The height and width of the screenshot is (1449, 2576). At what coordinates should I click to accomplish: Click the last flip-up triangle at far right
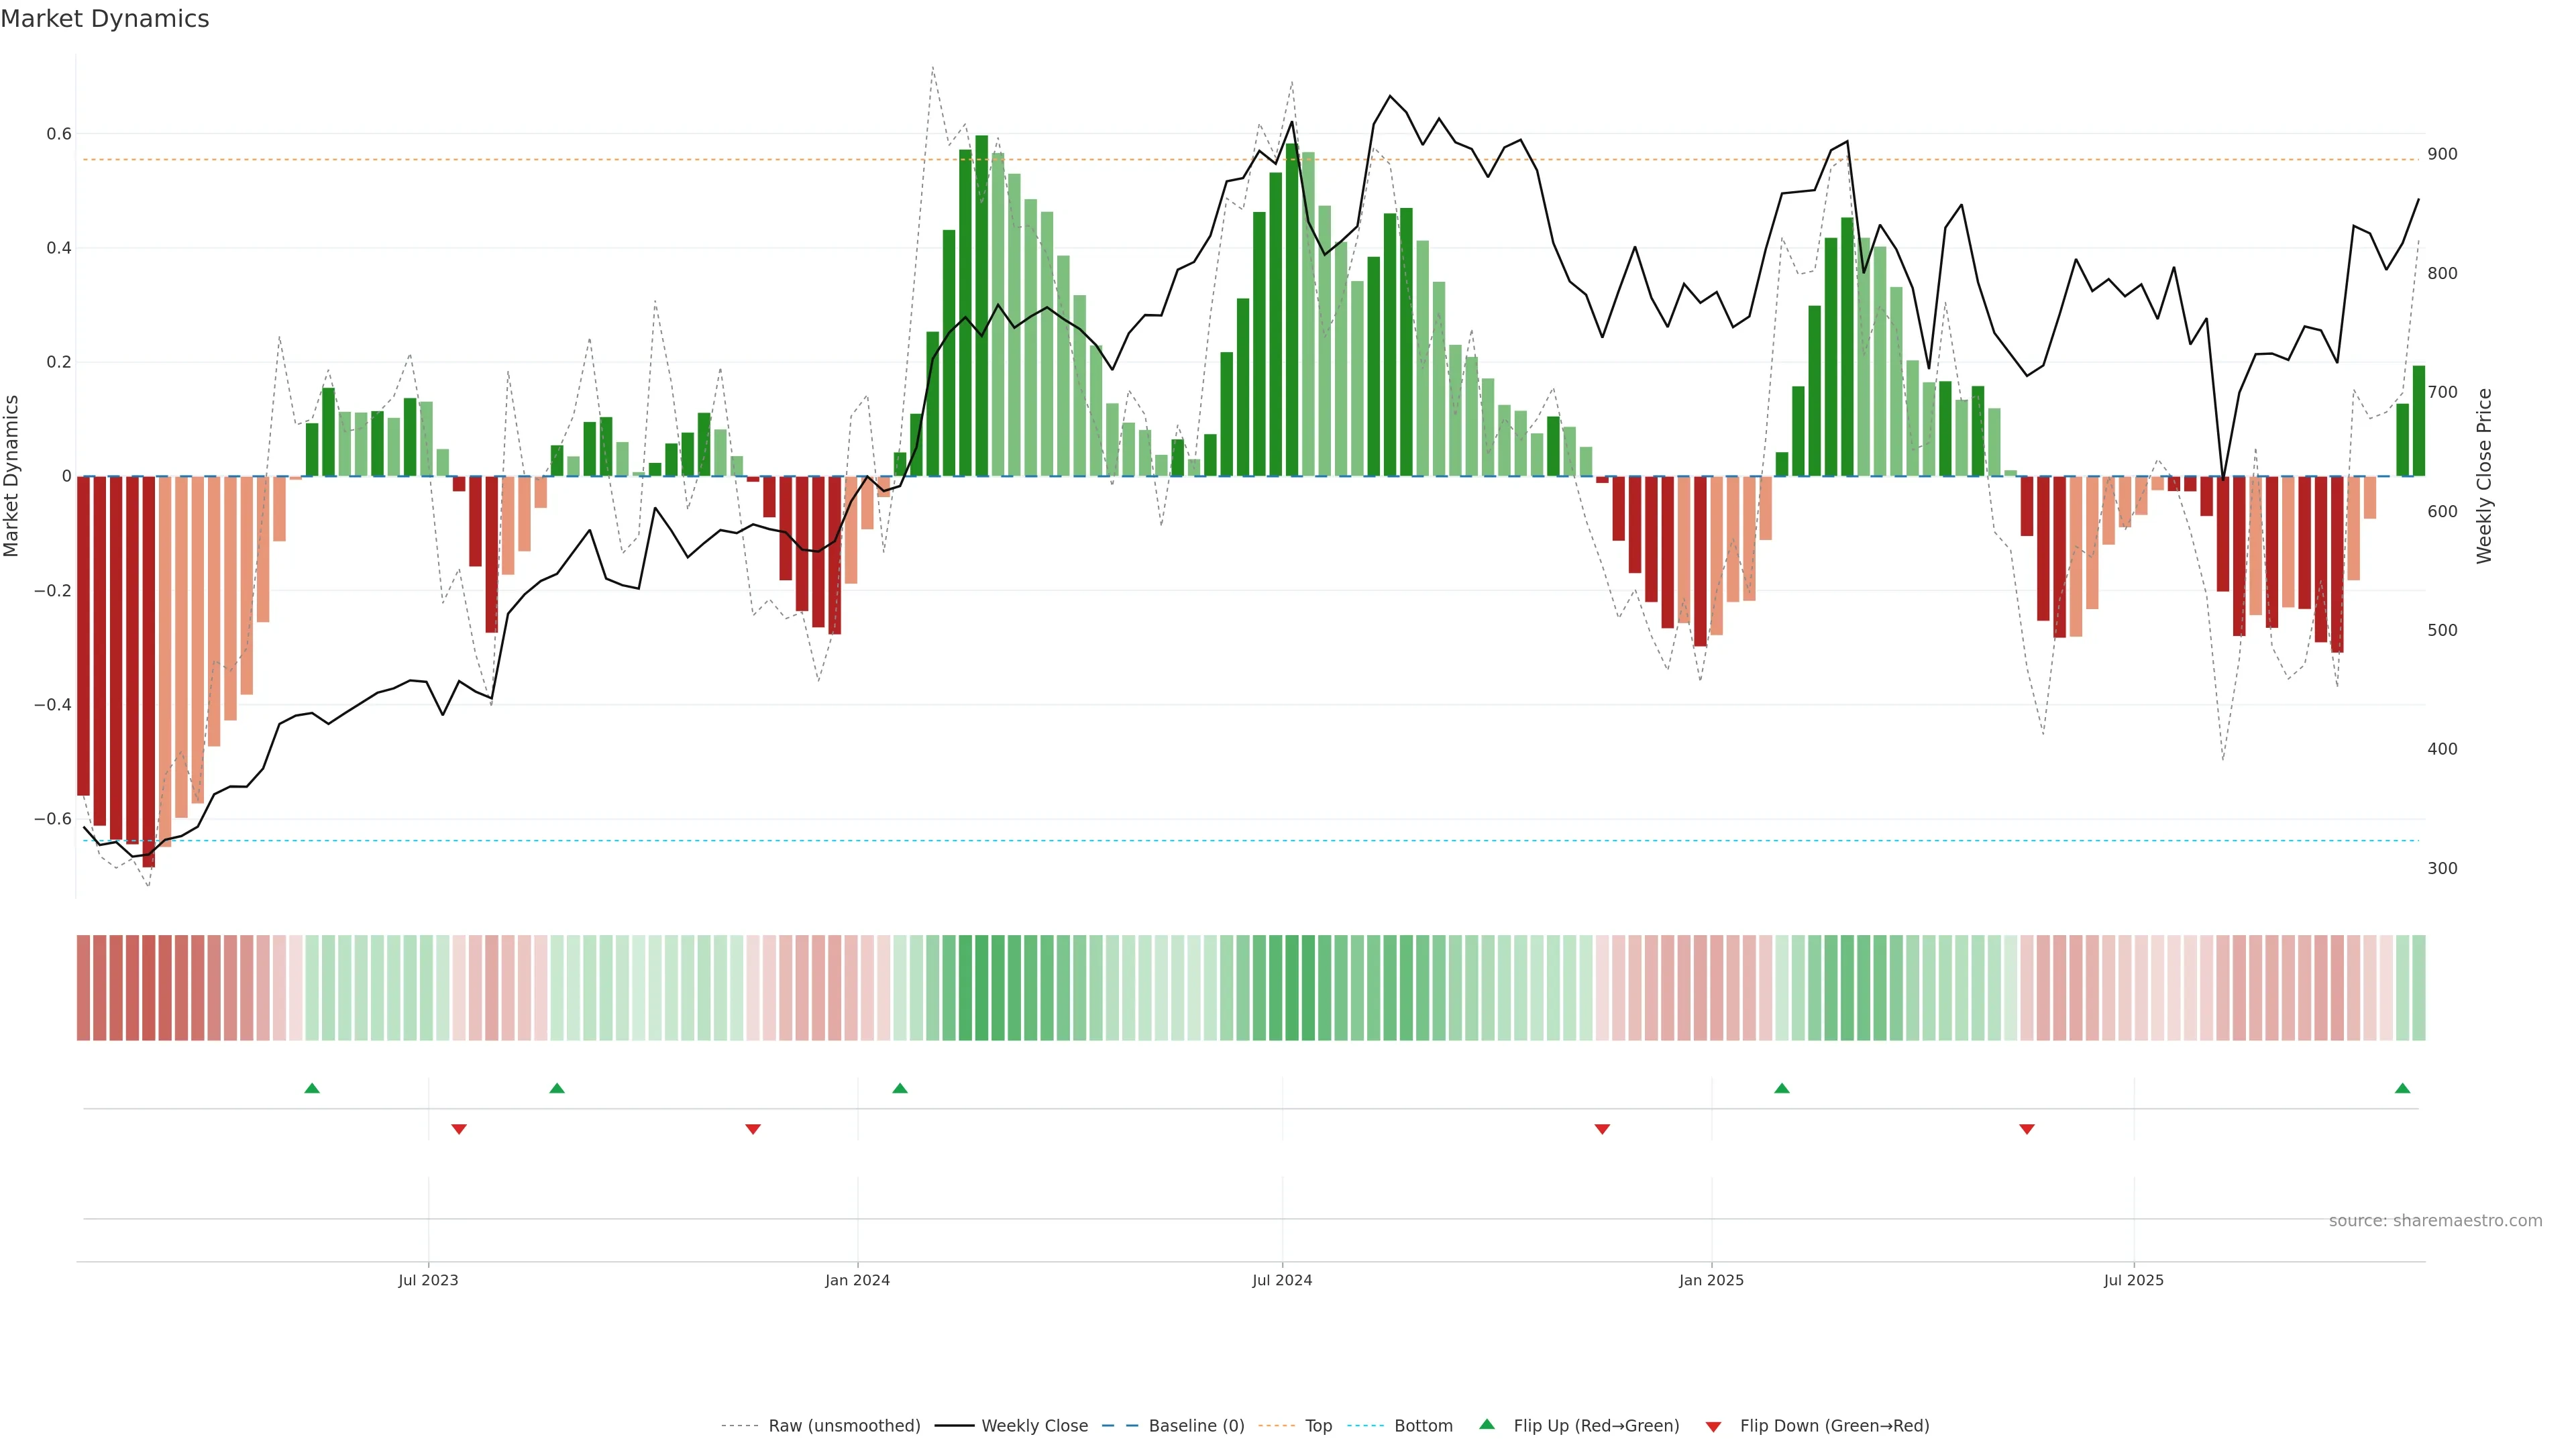(x=2403, y=1088)
